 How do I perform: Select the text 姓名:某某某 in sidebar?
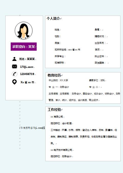coord(27,59)
